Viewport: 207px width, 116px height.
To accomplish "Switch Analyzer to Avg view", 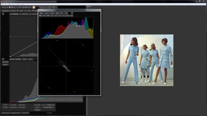I will [52, 16].
